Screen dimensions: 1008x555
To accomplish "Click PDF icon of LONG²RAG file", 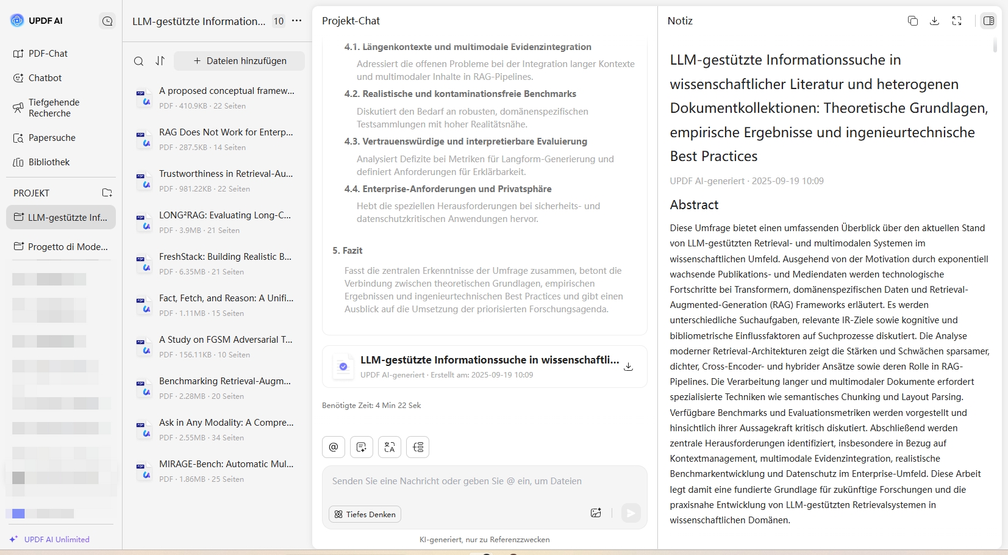I will click(144, 222).
